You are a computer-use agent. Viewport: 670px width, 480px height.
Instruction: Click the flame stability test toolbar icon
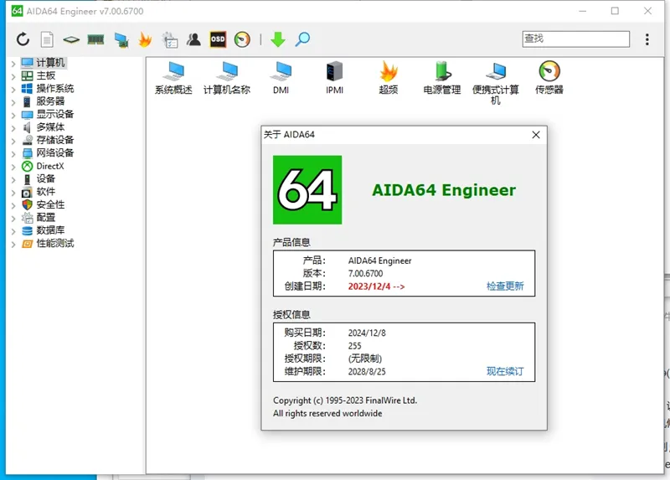145,39
